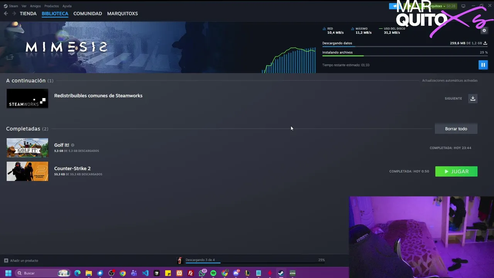Click the Instalando archivos progress bar
Image resolution: width=494 pixels, height=278 pixels.
[x=405, y=56]
